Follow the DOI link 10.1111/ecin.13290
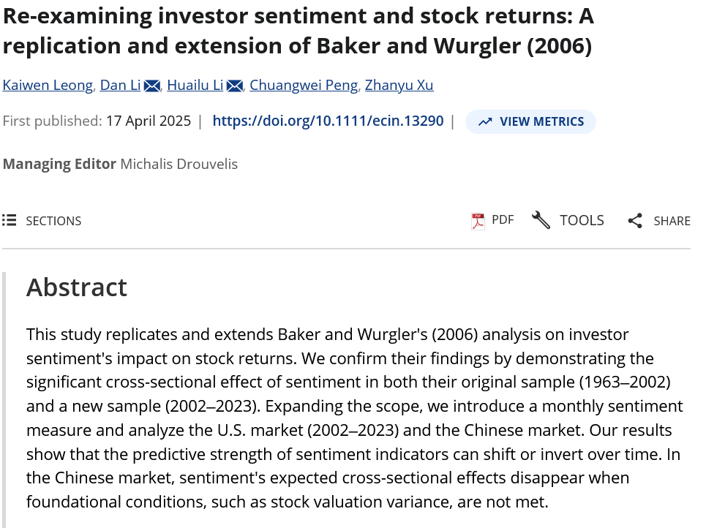This screenshot has width=706, height=528. click(x=328, y=121)
